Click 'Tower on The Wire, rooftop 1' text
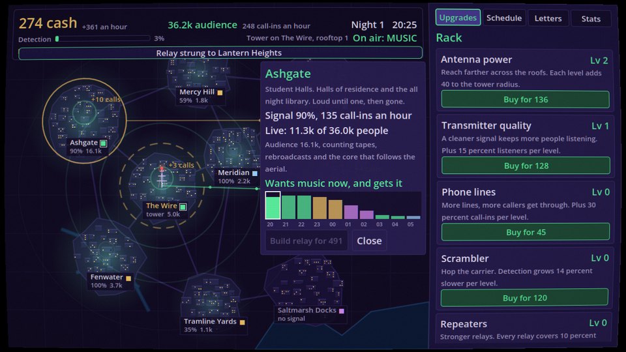This screenshot has height=352, width=626. tap(297, 38)
